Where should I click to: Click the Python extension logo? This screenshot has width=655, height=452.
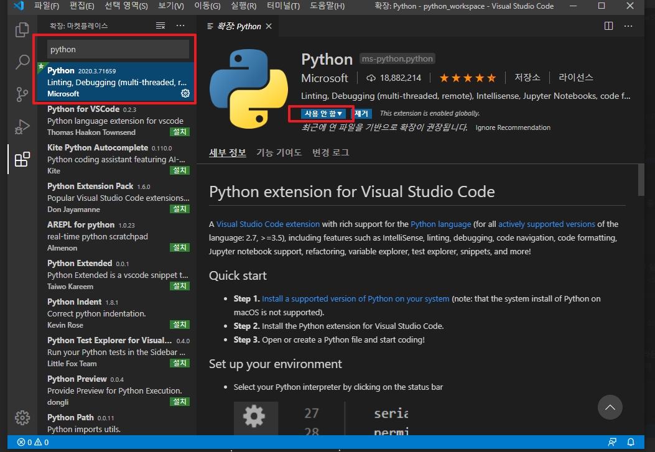click(249, 88)
